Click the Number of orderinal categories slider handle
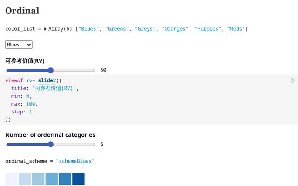The width and height of the screenshot is (298, 186). tap(51, 144)
